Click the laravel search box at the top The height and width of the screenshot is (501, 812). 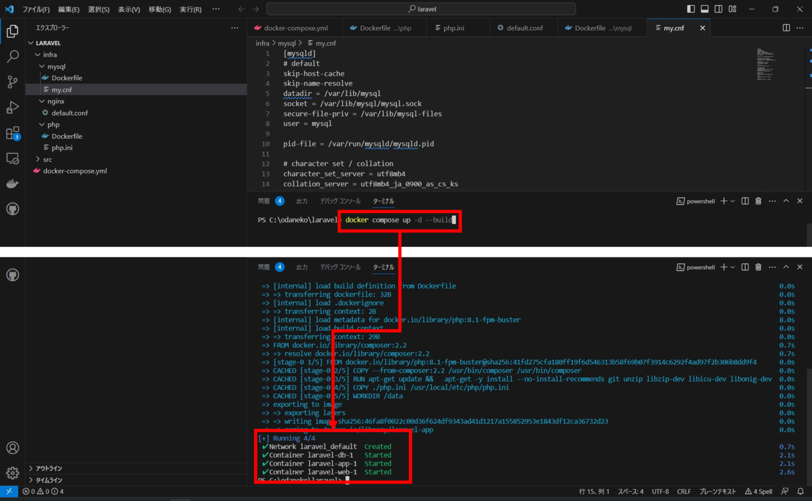tap(420, 8)
